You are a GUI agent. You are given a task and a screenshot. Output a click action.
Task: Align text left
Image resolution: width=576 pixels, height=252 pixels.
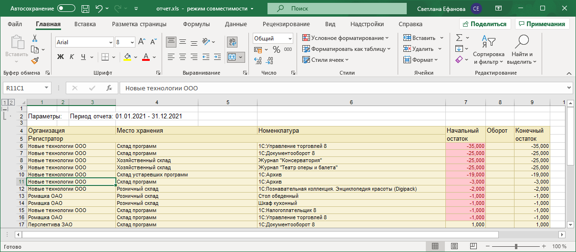tap(171, 57)
